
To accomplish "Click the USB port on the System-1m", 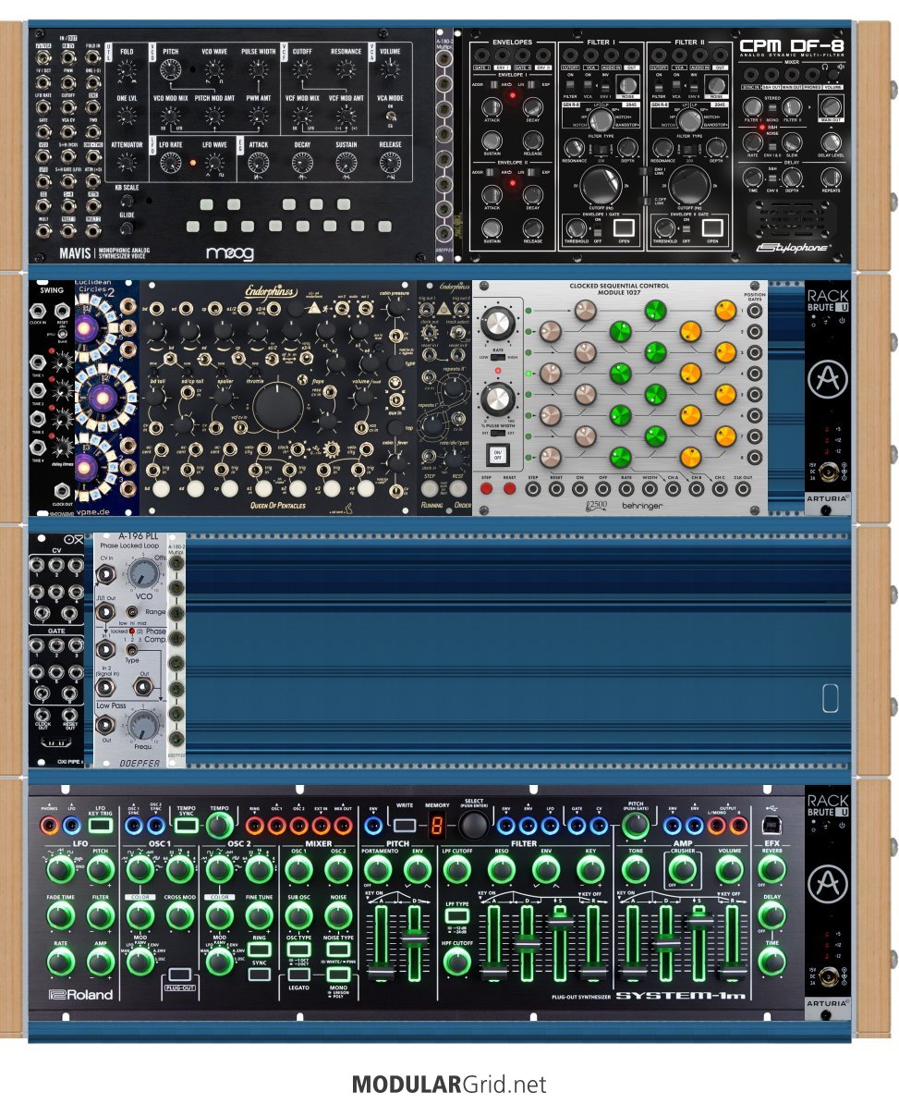I will tap(771, 825).
